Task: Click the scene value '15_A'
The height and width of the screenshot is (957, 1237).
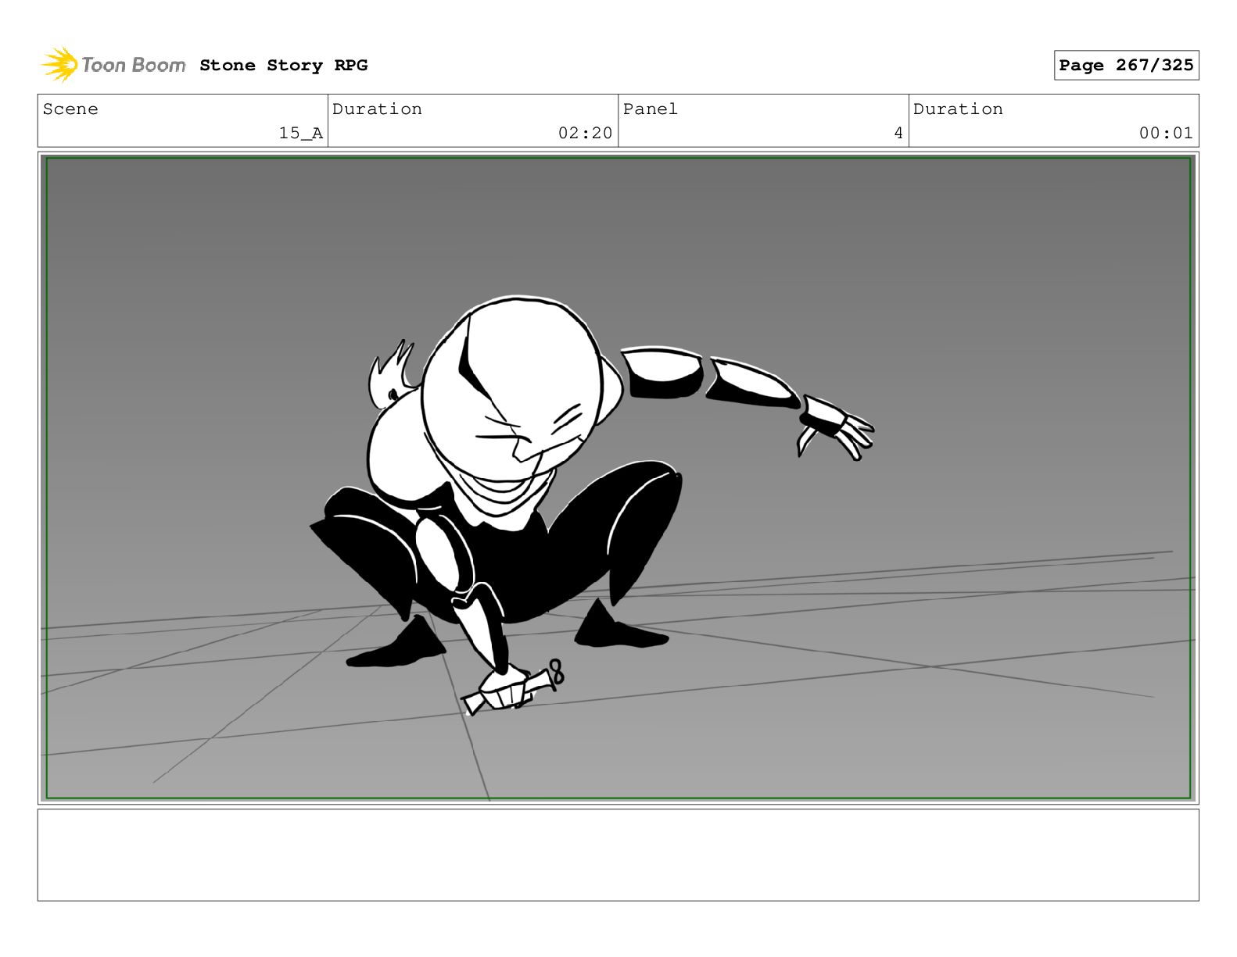Action: (x=301, y=134)
